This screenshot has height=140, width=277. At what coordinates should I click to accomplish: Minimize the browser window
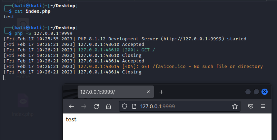click(248, 92)
